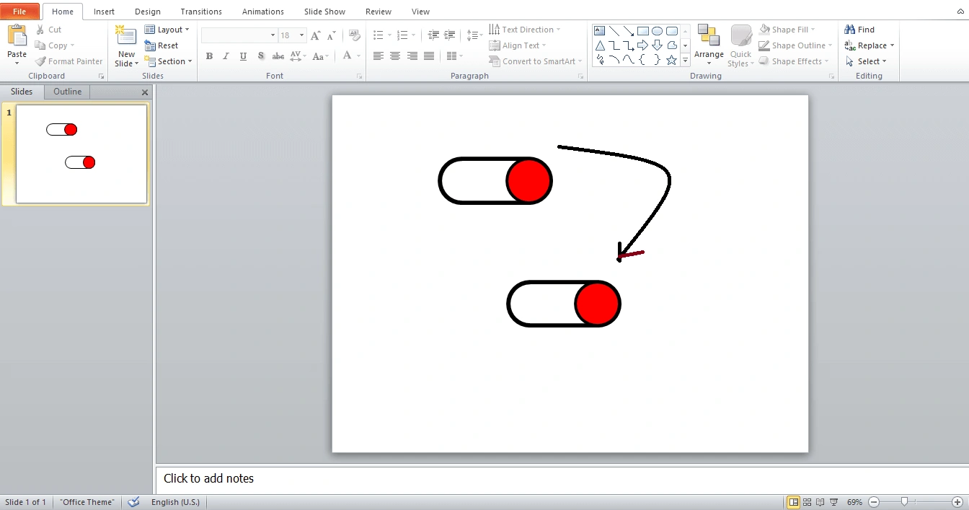Open the Shape Fill dropdown
Screen dimensions: 969x510
pos(787,30)
